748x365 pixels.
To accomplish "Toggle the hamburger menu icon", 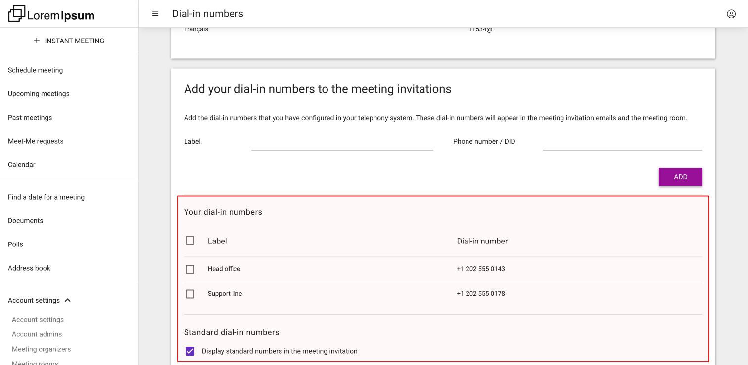I will pyautogui.click(x=155, y=14).
